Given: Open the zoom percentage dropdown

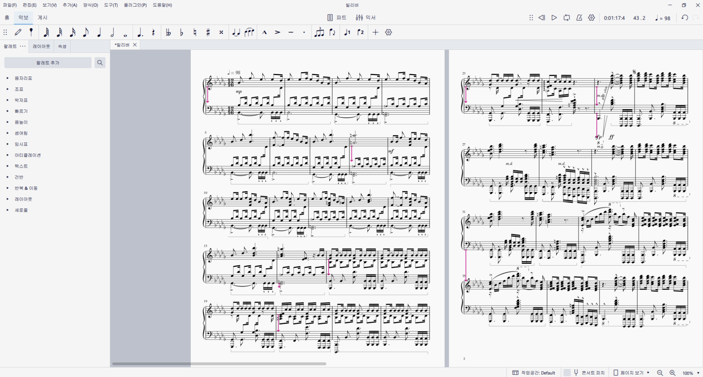Looking at the screenshot, I should click(x=691, y=373).
